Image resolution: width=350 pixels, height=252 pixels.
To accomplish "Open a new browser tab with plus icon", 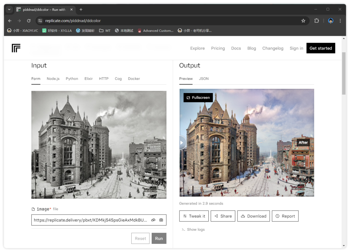I will [x=81, y=9].
